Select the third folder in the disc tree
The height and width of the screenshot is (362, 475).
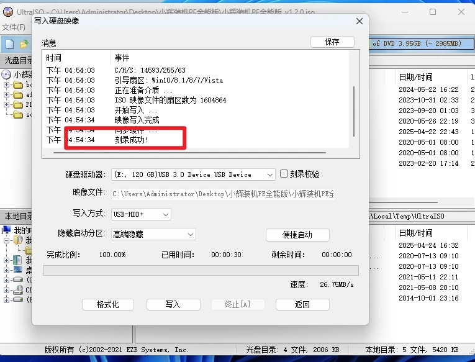[x=18, y=104]
